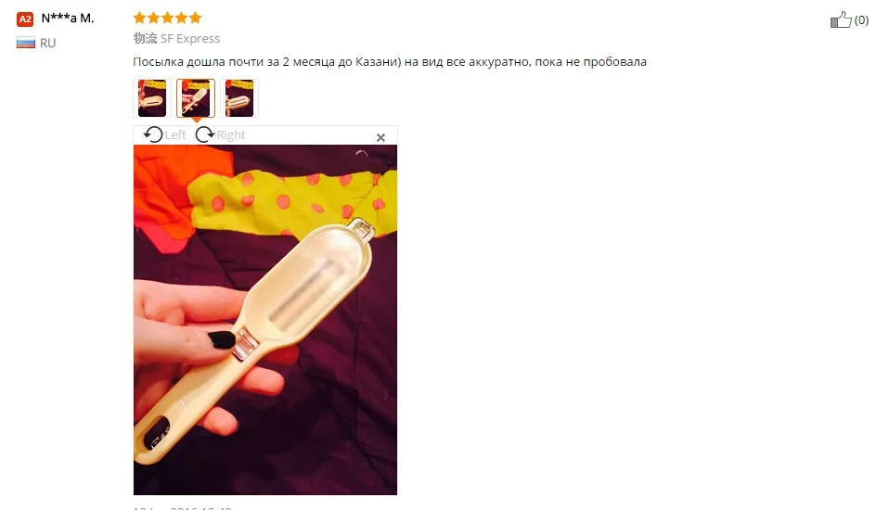889x510 pixels.
Task: Select the highlighted second photo thumbnail
Action: tap(196, 98)
